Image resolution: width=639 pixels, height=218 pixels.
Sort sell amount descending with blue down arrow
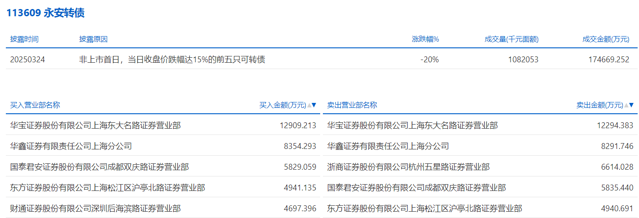(x=631, y=105)
